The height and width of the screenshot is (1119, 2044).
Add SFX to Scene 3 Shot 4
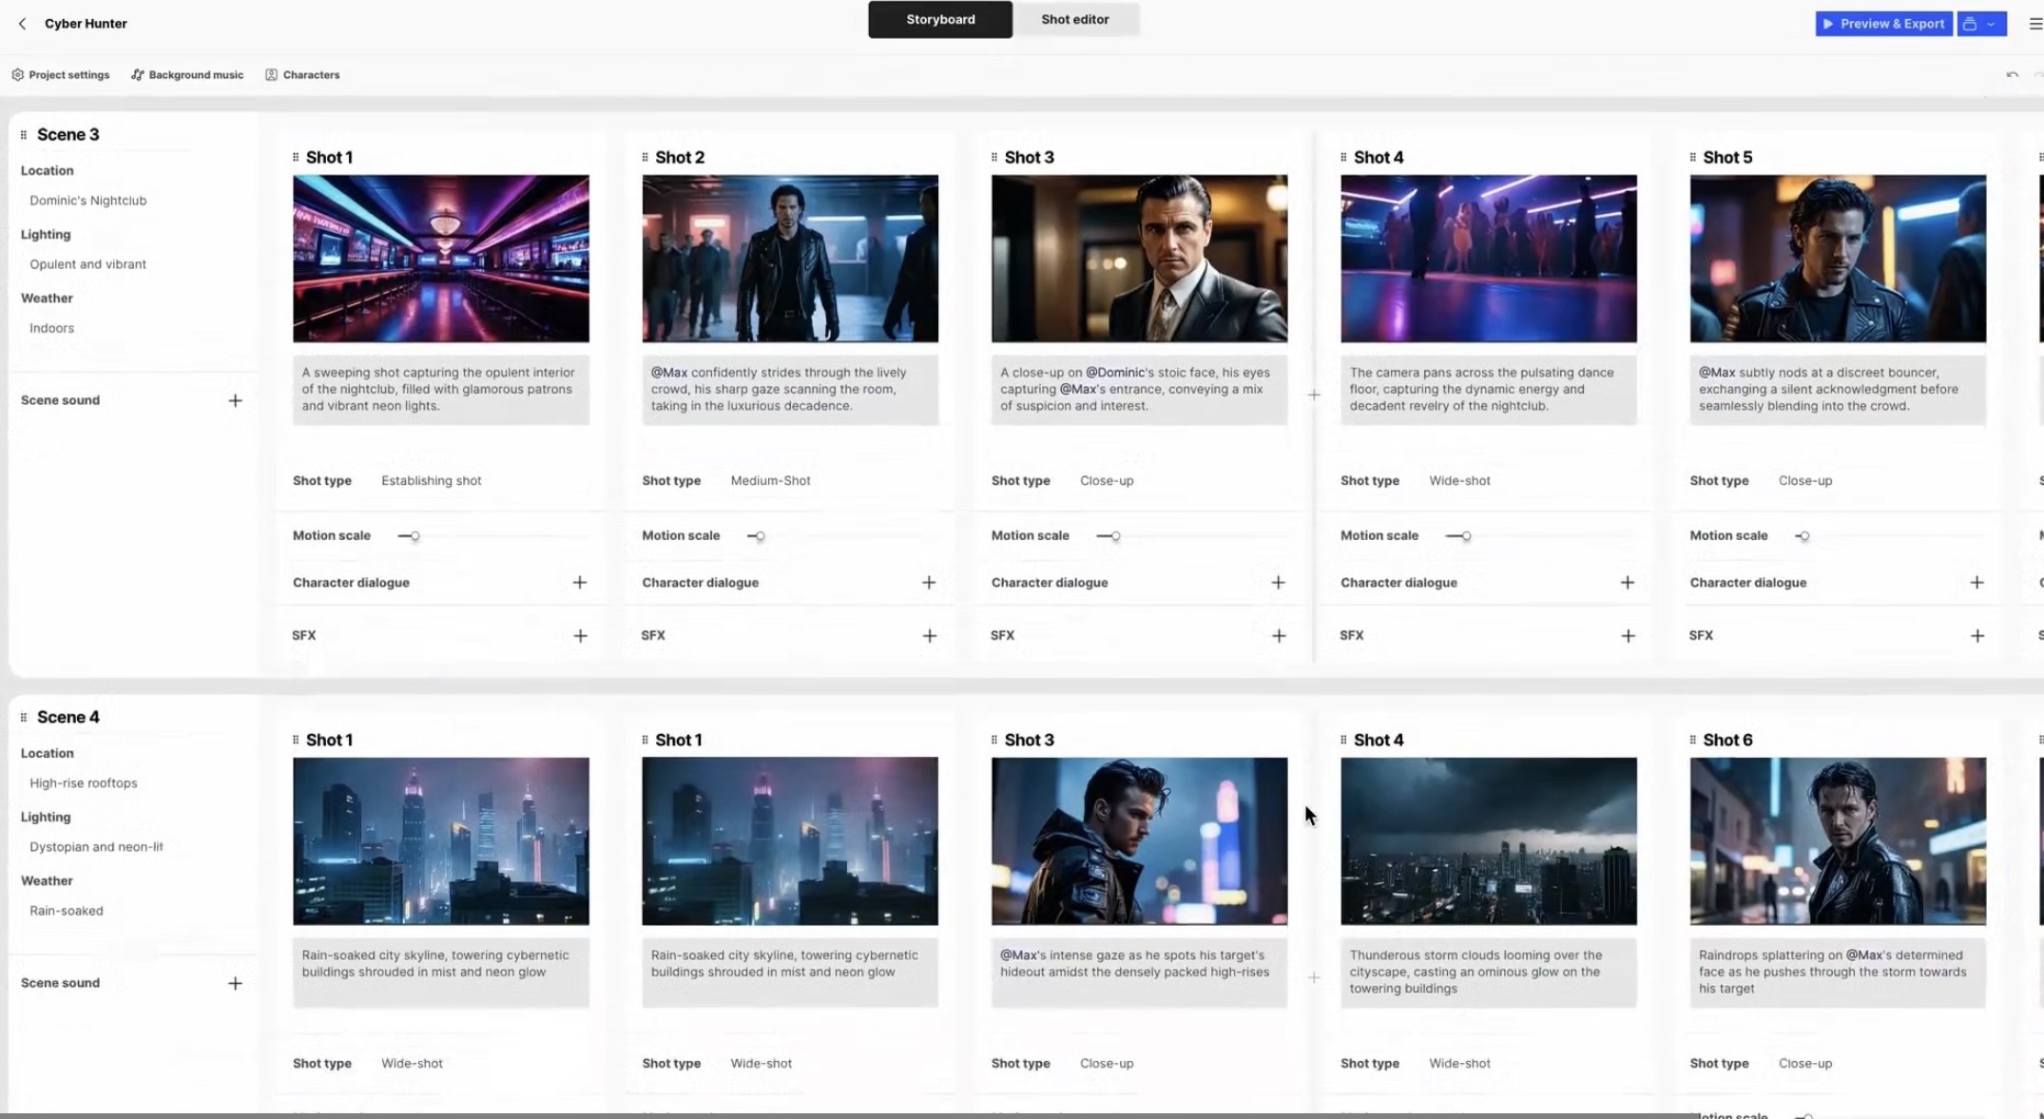pos(1628,636)
